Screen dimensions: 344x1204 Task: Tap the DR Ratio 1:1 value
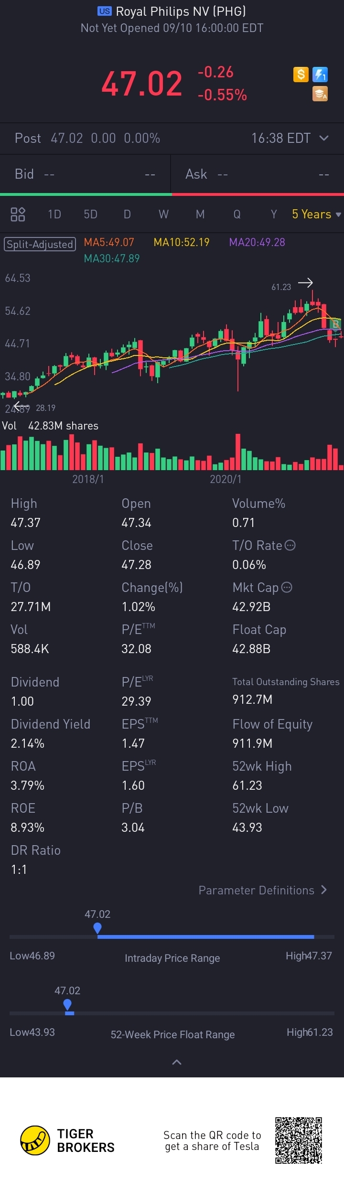click(19, 870)
